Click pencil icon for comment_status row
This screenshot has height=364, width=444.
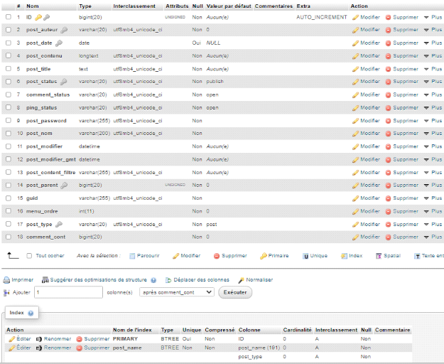click(355, 95)
